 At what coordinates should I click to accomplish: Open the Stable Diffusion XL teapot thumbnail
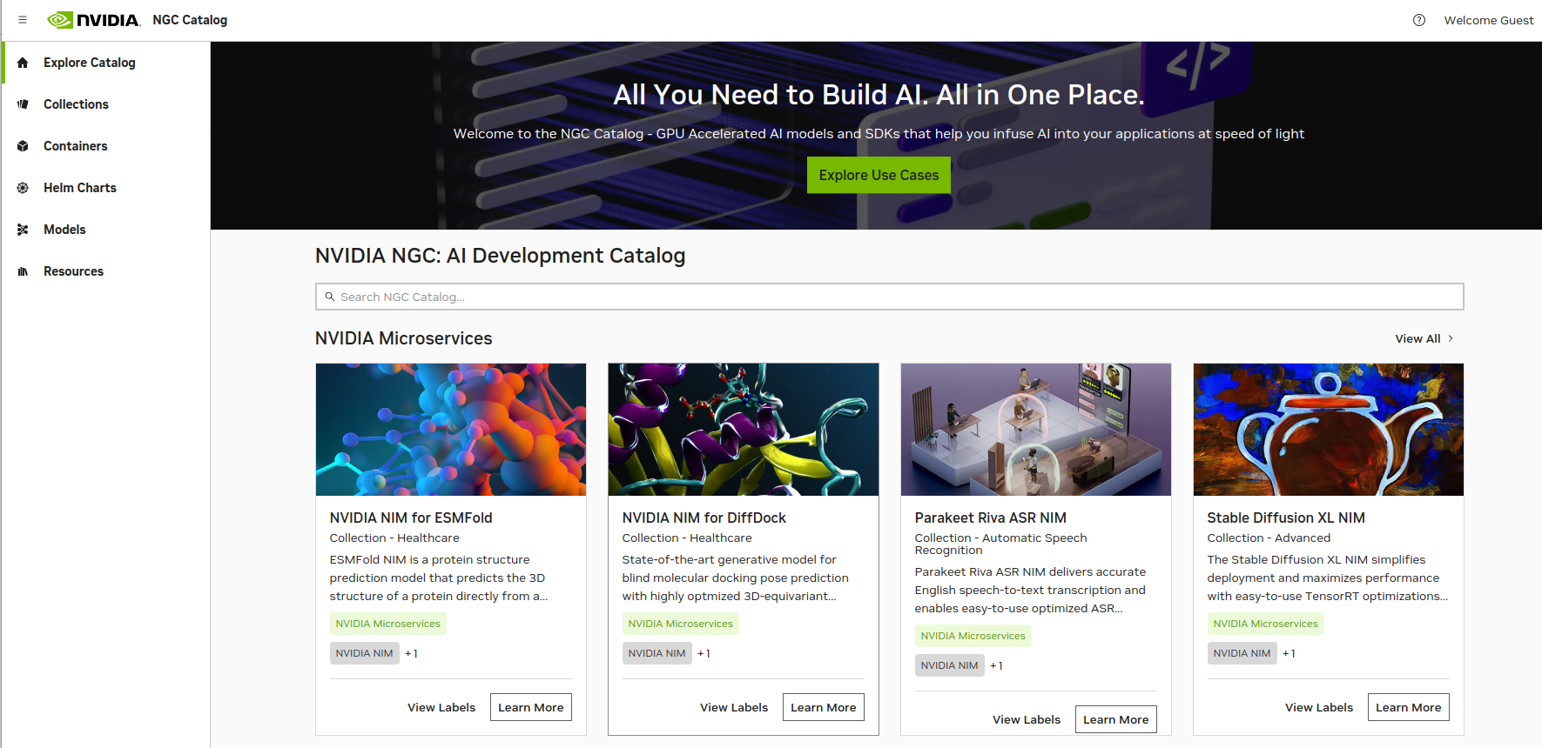coord(1328,430)
